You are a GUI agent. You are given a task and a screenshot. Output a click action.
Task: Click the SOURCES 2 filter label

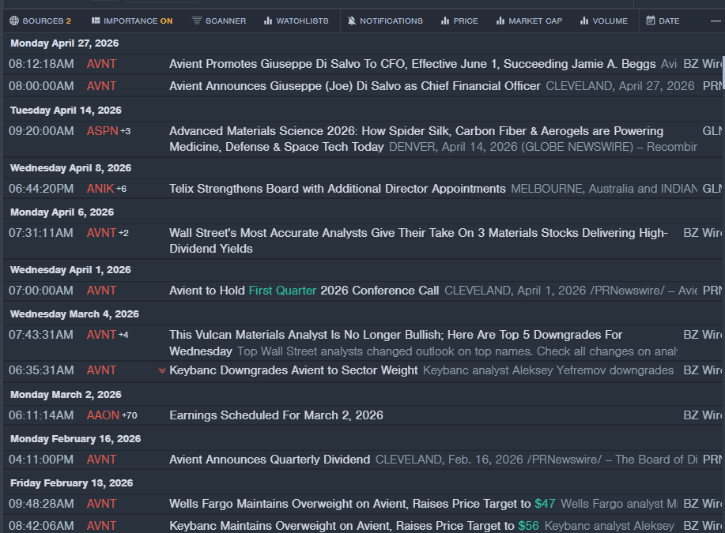(x=47, y=21)
